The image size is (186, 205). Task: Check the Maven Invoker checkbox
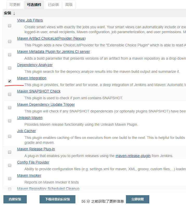(10, 179)
